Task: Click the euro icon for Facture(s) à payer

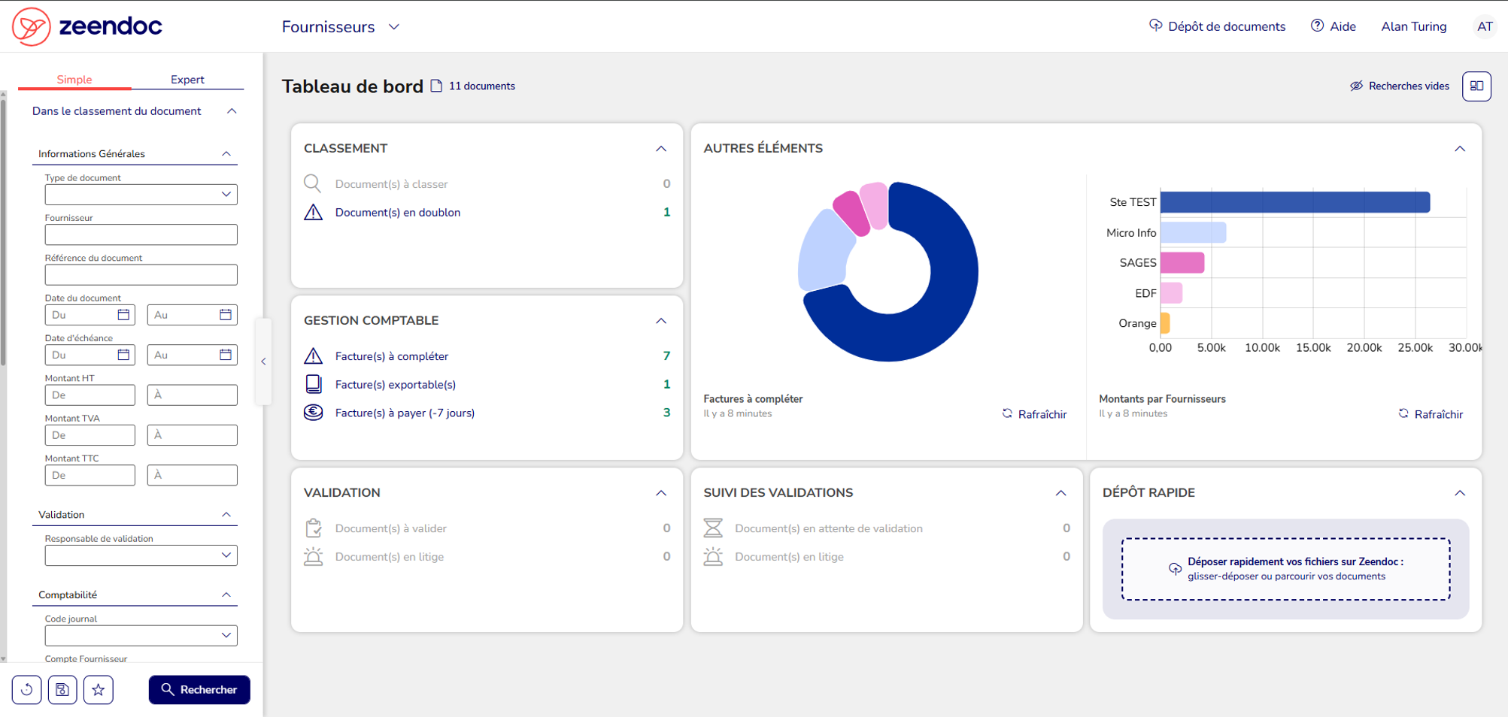Action: [x=313, y=412]
